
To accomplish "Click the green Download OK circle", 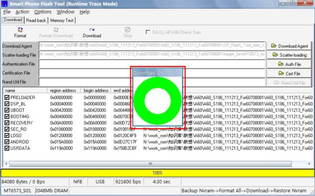I will click(157, 101).
